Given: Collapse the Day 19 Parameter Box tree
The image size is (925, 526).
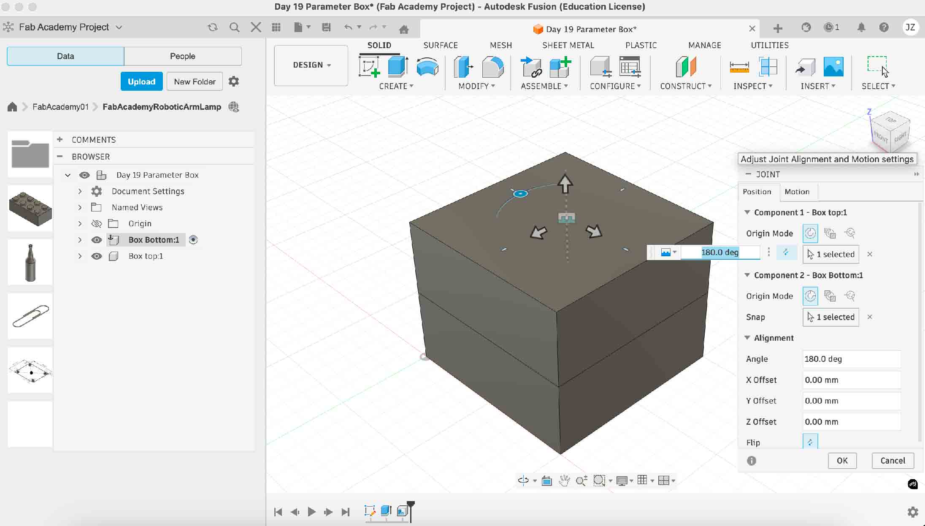Looking at the screenshot, I should pyautogui.click(x=68, y=175).
